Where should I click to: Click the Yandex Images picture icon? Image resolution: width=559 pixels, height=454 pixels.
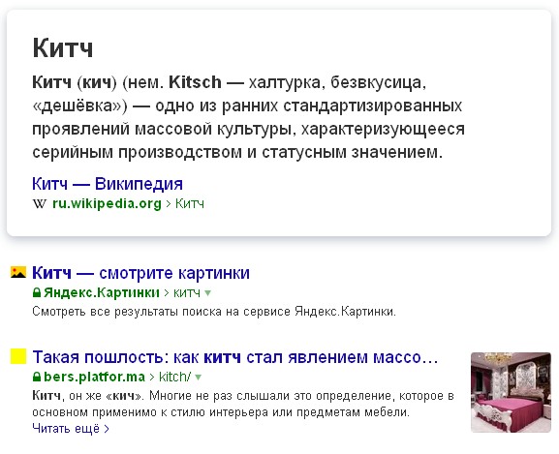click(18, 272)
